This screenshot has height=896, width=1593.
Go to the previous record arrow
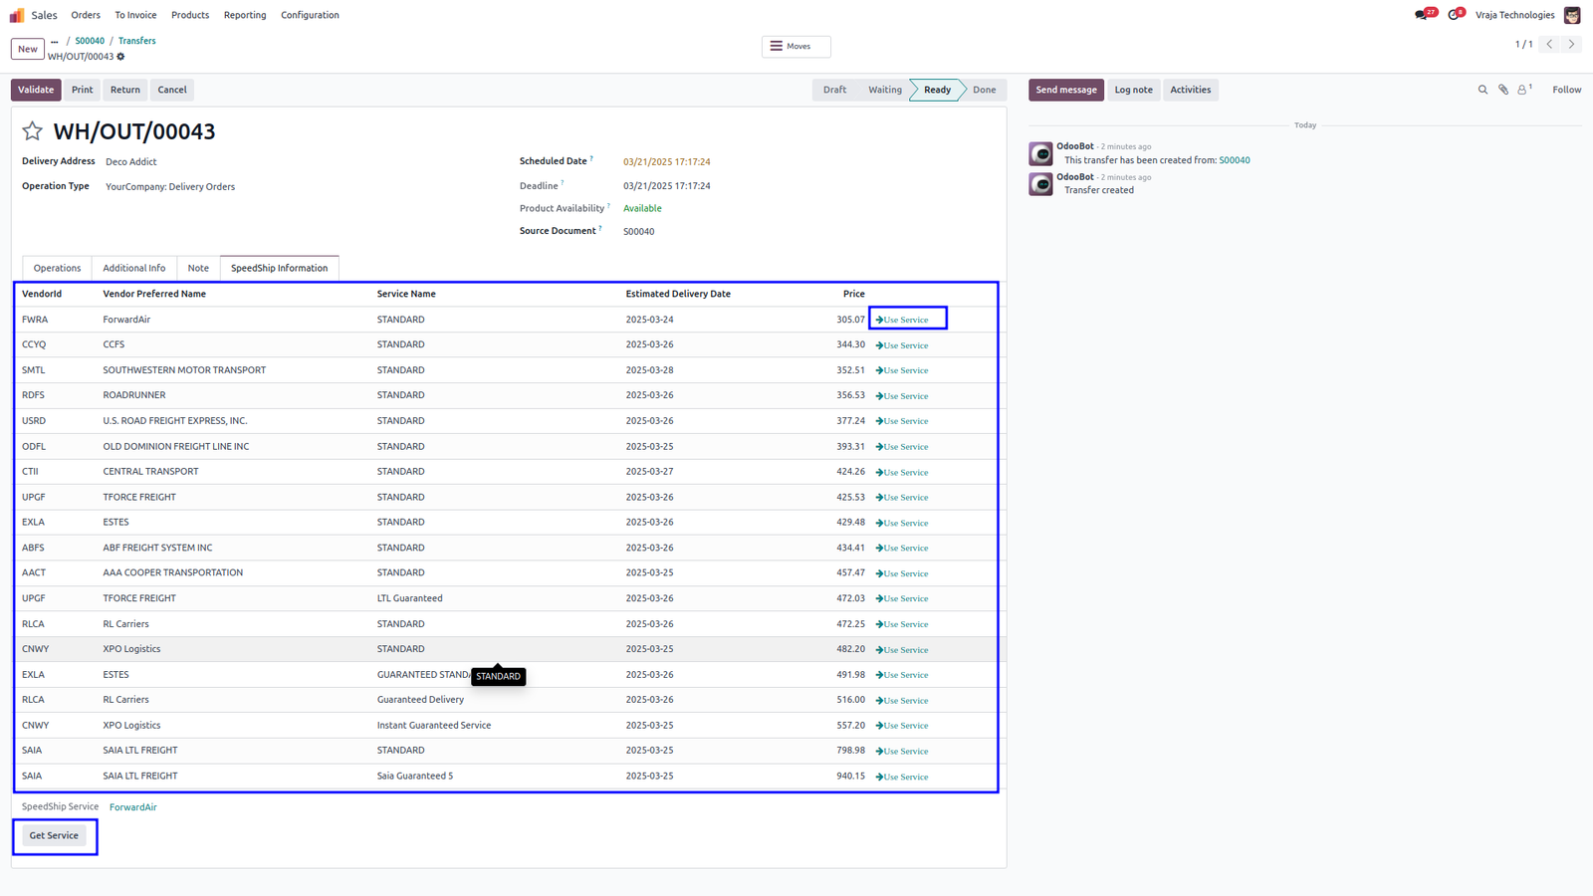1549,44
